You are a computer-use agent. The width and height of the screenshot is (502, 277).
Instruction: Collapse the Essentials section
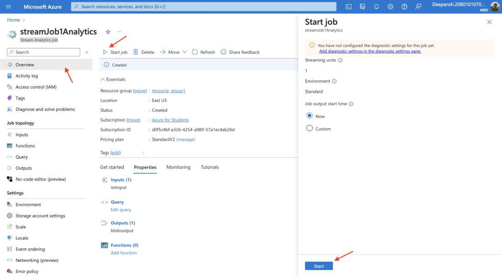pos(113,79)
